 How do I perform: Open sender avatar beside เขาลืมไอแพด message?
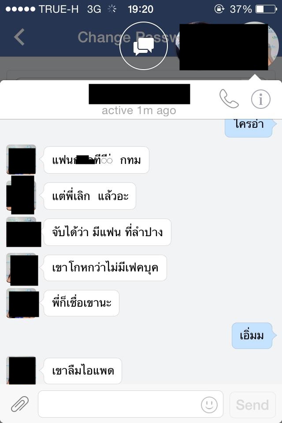tap(21, 370)
